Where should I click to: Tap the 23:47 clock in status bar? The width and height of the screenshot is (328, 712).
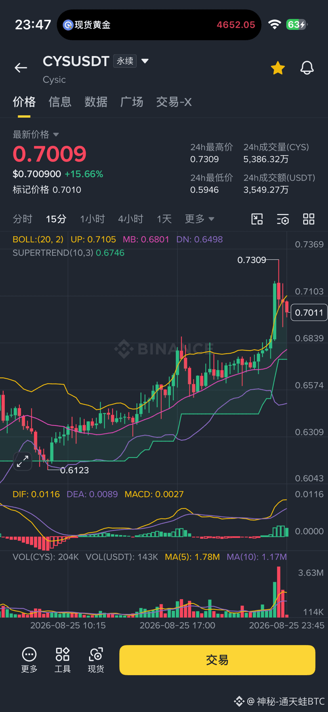(x=33, y=25)
